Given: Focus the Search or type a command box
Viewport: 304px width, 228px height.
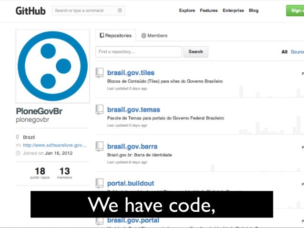Looking at the screenshot, I should point(89,10).
